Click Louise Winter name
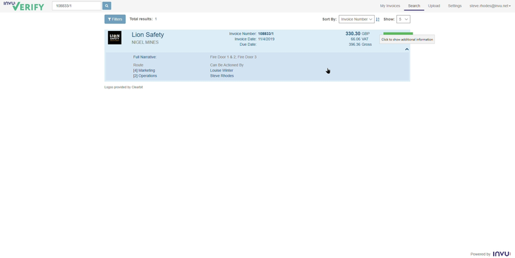Viewport: 515px width, 258px height. click(222, 71)
